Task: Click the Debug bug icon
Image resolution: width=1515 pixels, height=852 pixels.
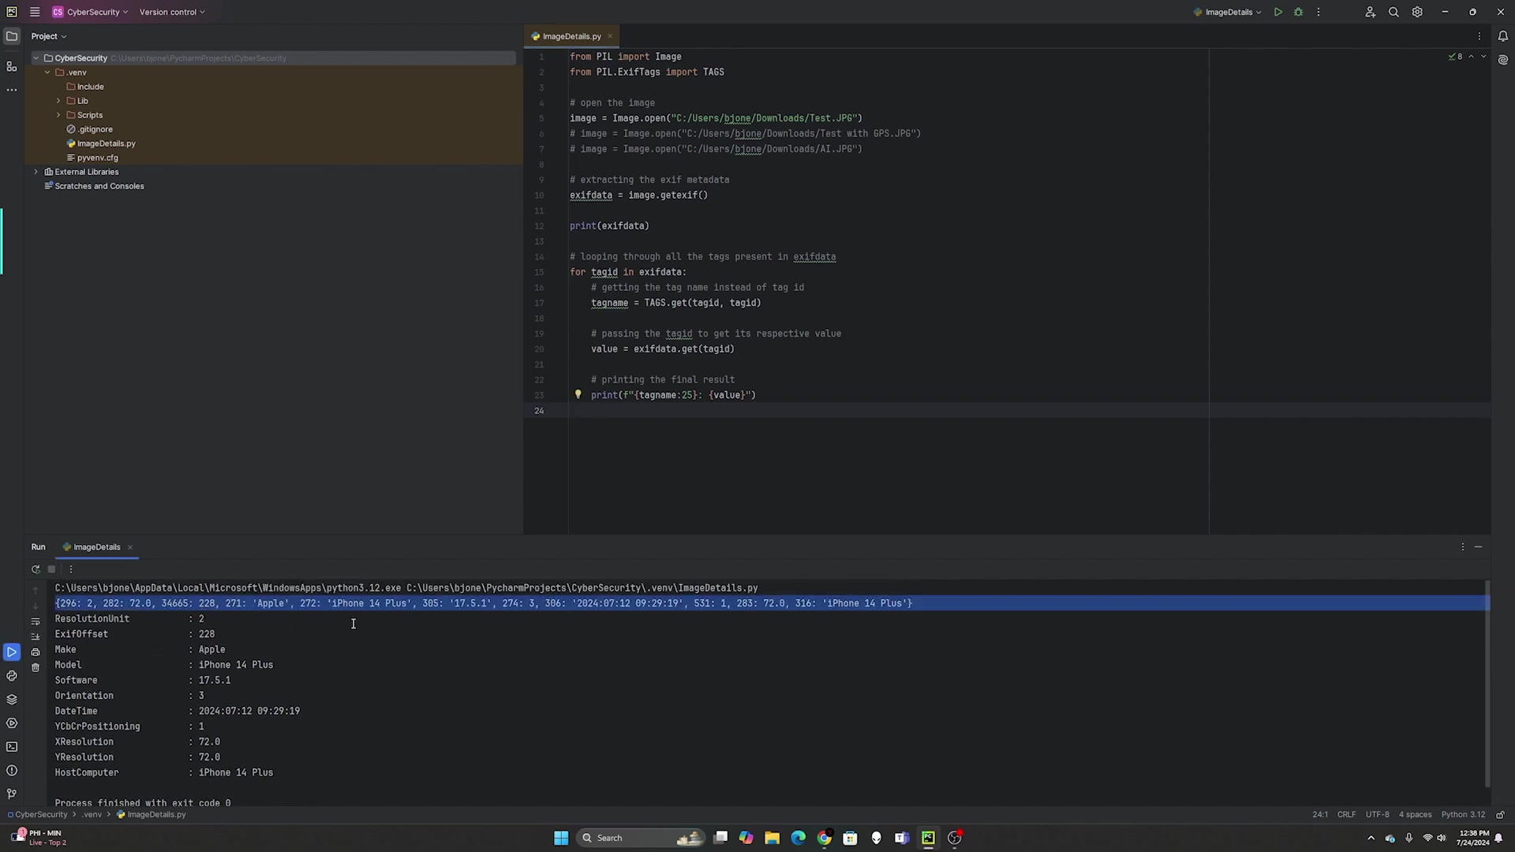Action: point(1298,12)
